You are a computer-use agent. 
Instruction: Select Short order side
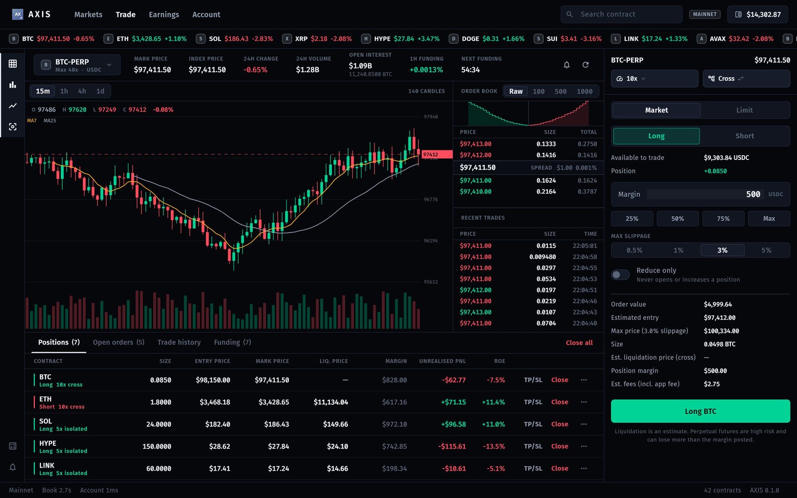(744, 136)
